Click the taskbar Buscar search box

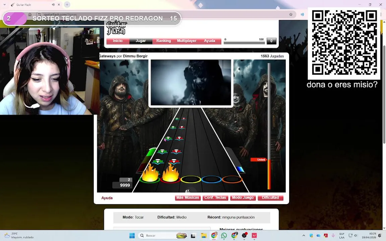[163, 236]
